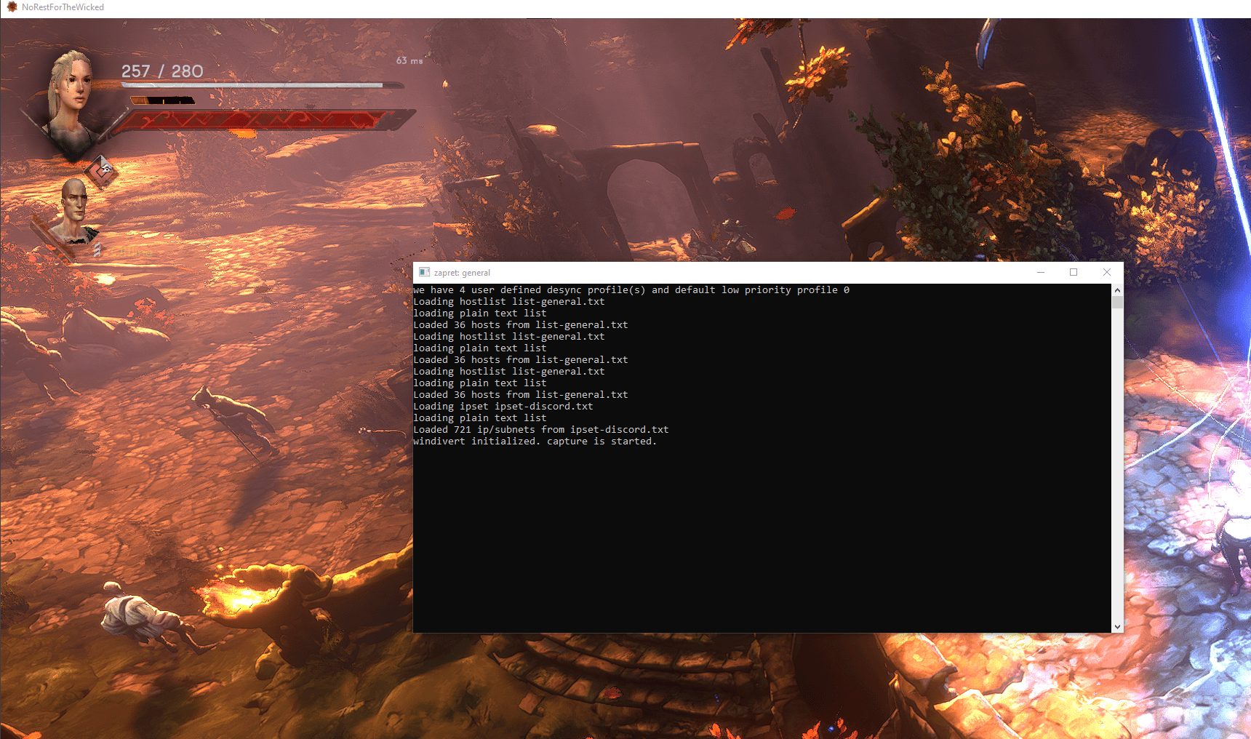Click the grey health bar
The image size is (1251, 739).
(262, 85)
